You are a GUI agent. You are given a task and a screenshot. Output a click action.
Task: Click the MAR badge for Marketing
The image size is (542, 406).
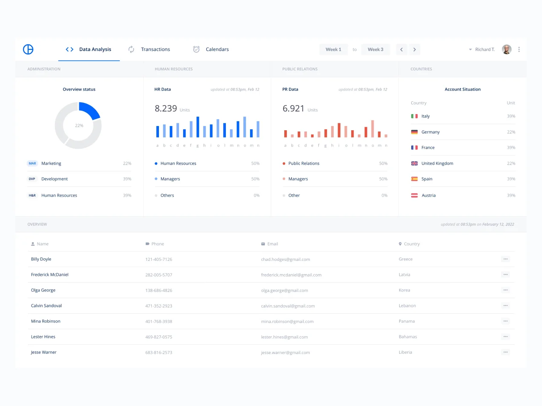32,163
